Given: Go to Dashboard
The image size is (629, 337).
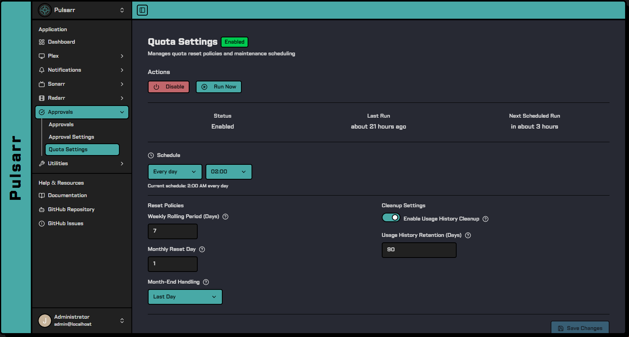Looking at the screenshot, I should click(82, 42).
